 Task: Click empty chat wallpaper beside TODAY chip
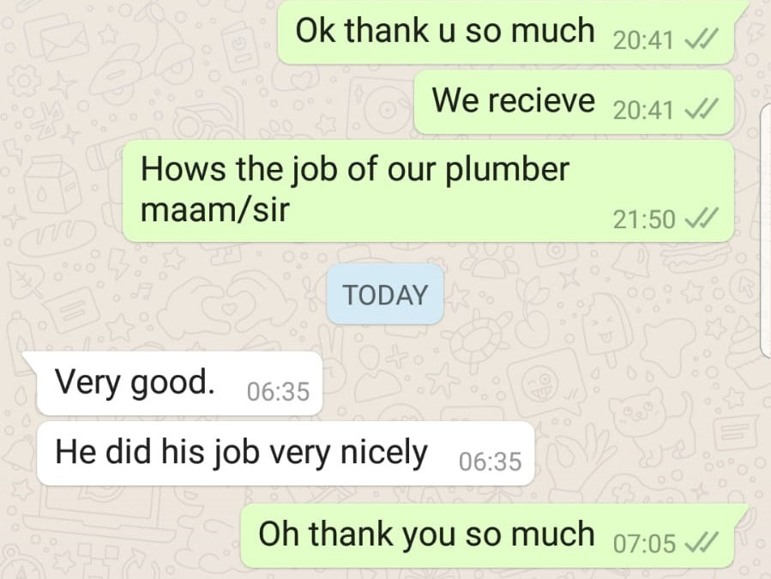(541, 294)
